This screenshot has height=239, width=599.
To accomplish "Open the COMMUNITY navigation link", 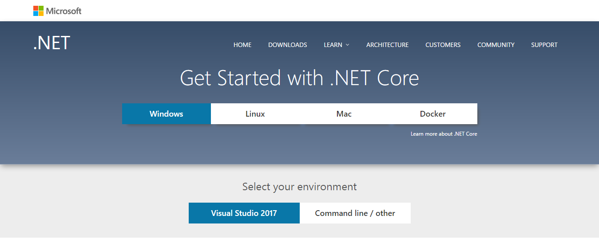I will click(496, 45).
